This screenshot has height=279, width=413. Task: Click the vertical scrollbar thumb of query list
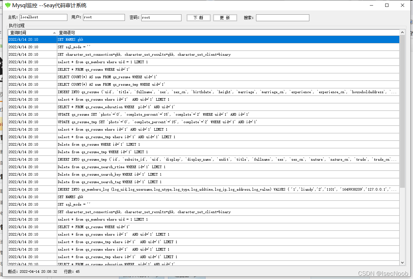(402, 111)
